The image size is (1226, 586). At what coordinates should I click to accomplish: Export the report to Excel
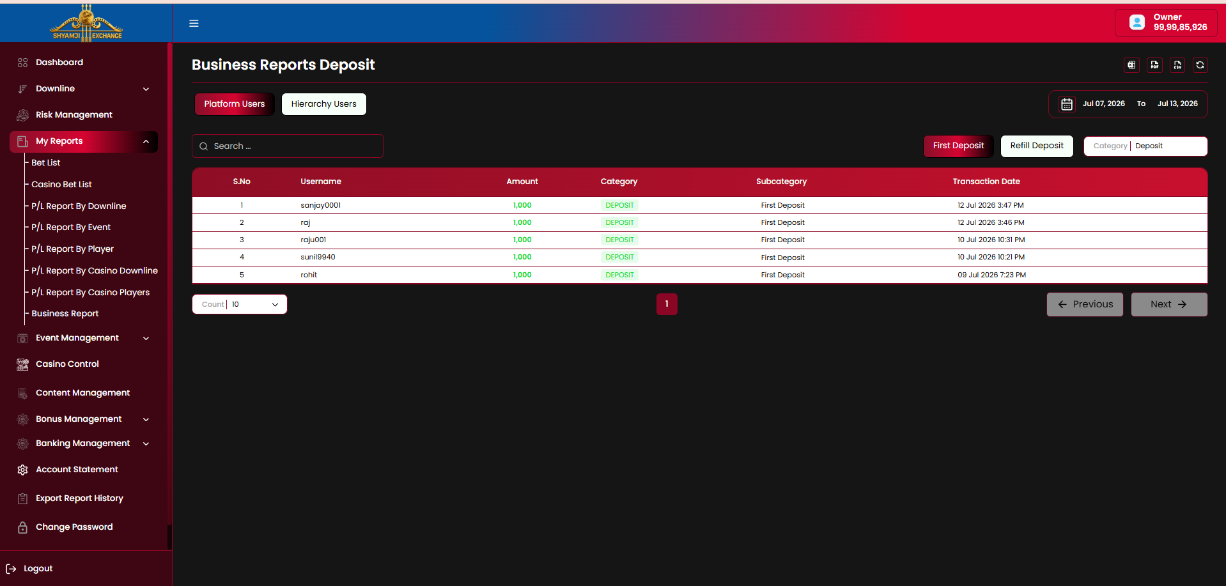[1131, 65]
